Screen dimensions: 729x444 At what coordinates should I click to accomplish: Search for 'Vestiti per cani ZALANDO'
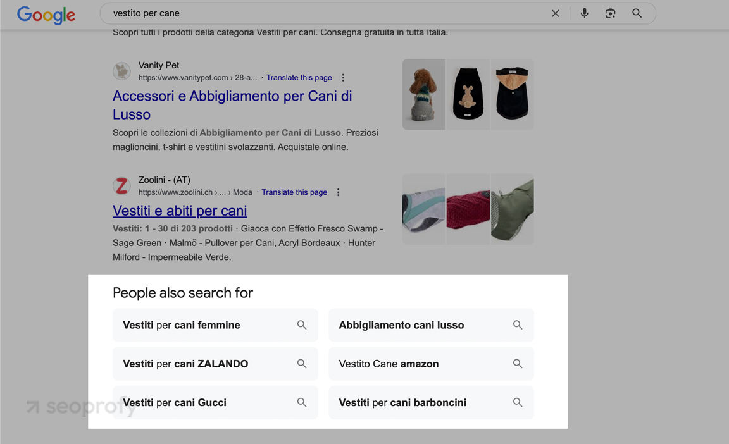click(x=215, y=364)
